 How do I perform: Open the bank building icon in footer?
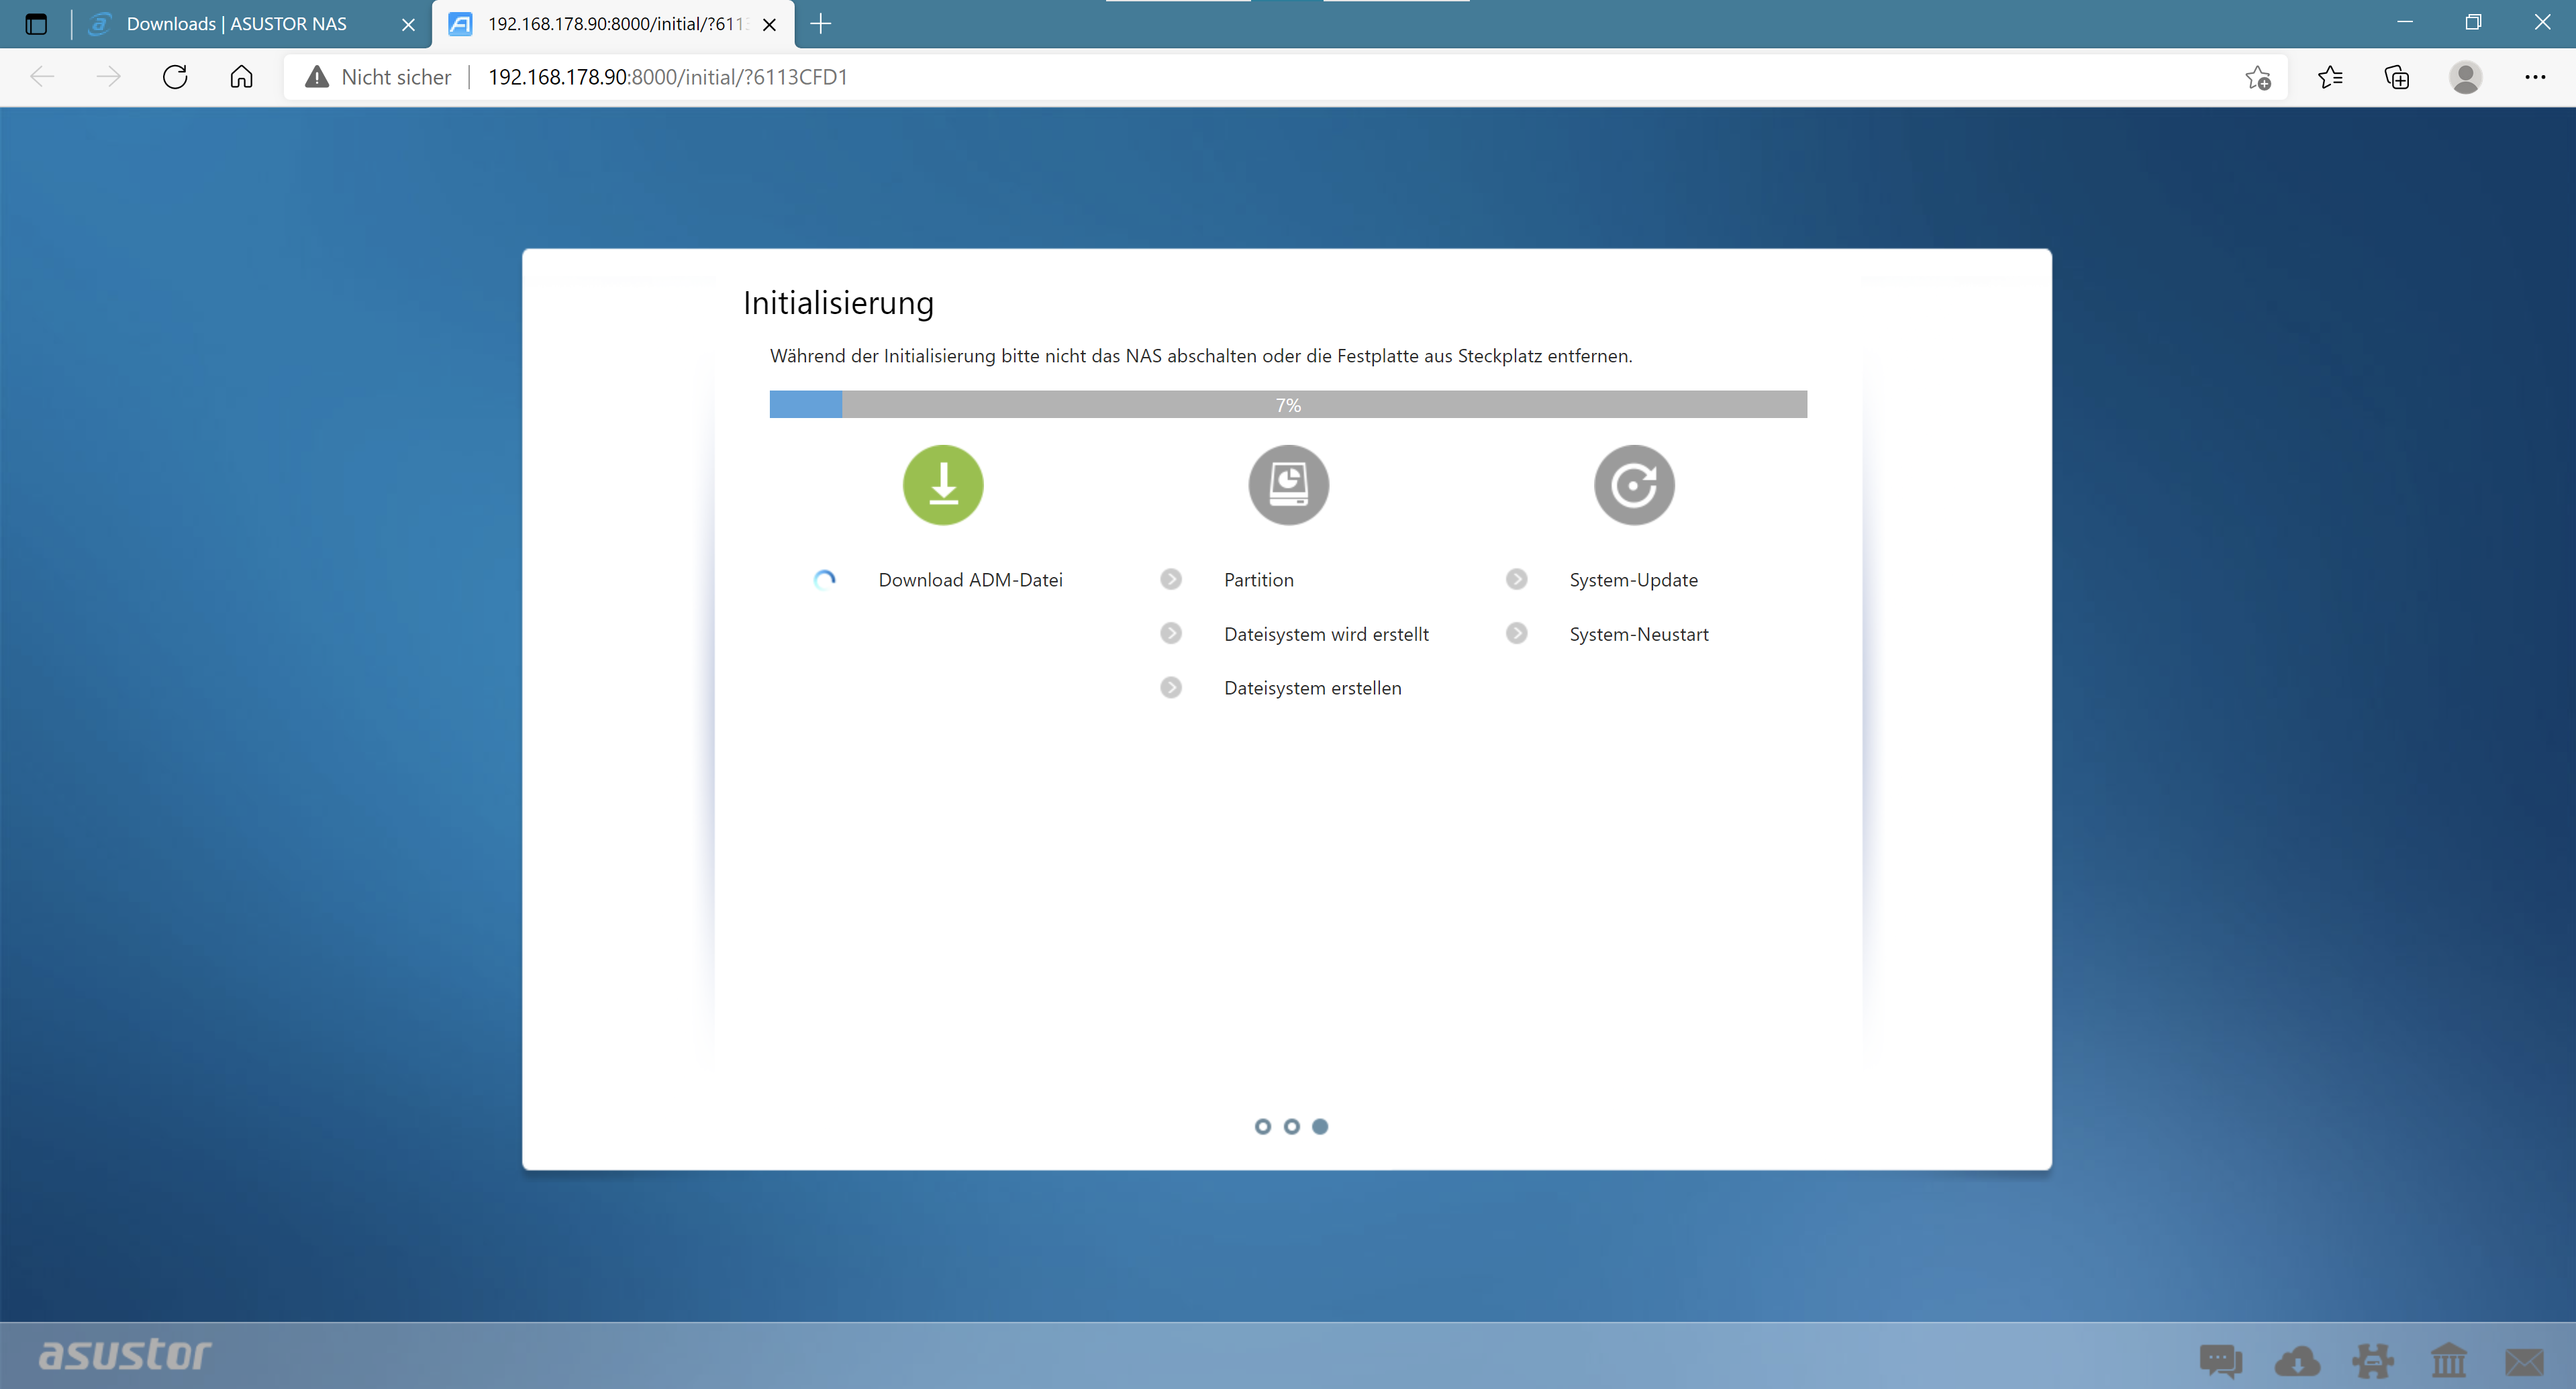(x=2449, y=1360)
